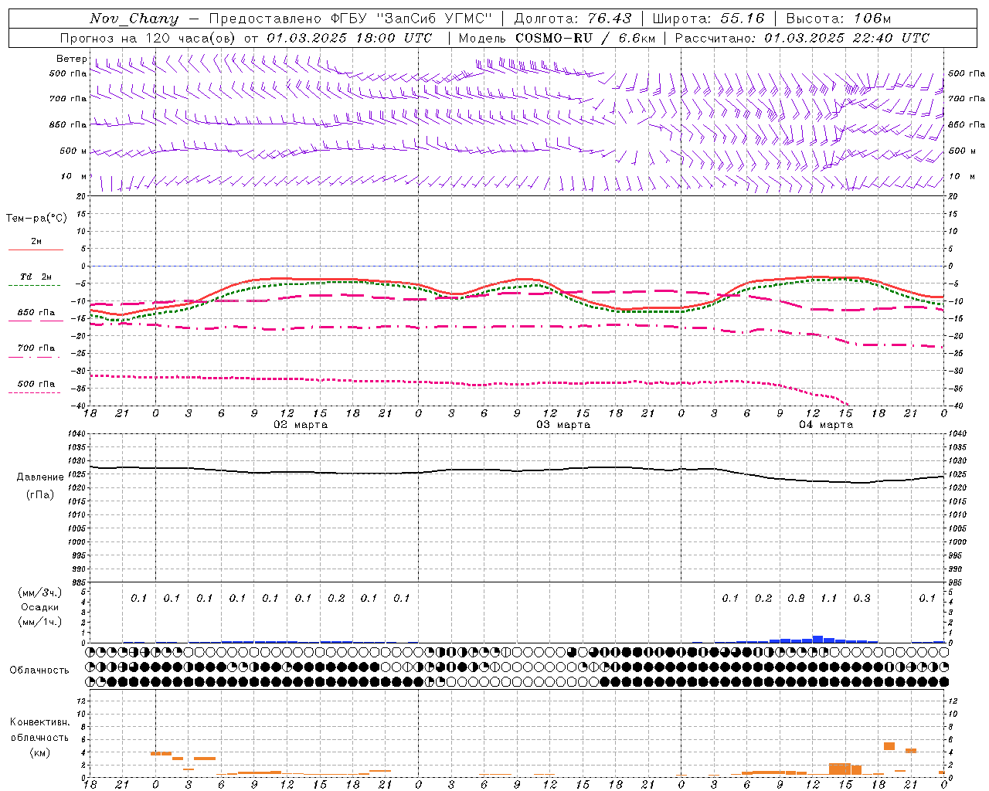This screenshot has width=989, height=791.
Task: Click the '700 гПа' temperature legend entry
Action: click(36, 348)
